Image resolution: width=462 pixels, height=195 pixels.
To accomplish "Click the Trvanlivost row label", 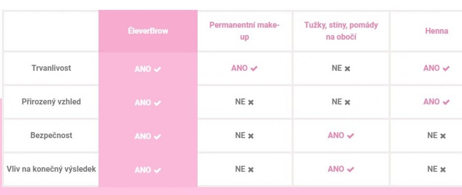I will click(51, 68).
